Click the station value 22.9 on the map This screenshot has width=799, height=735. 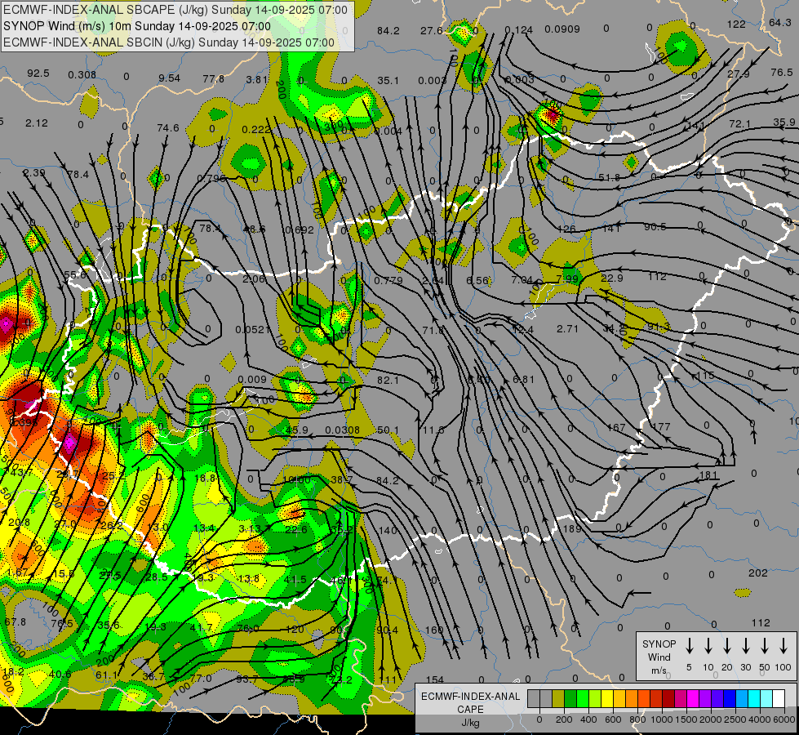[612, 278]
